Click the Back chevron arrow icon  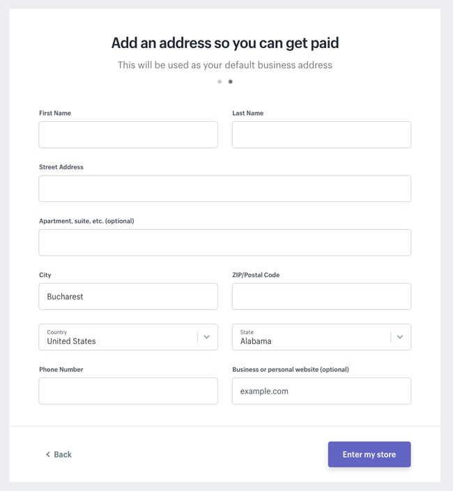[x=48, y=454]
